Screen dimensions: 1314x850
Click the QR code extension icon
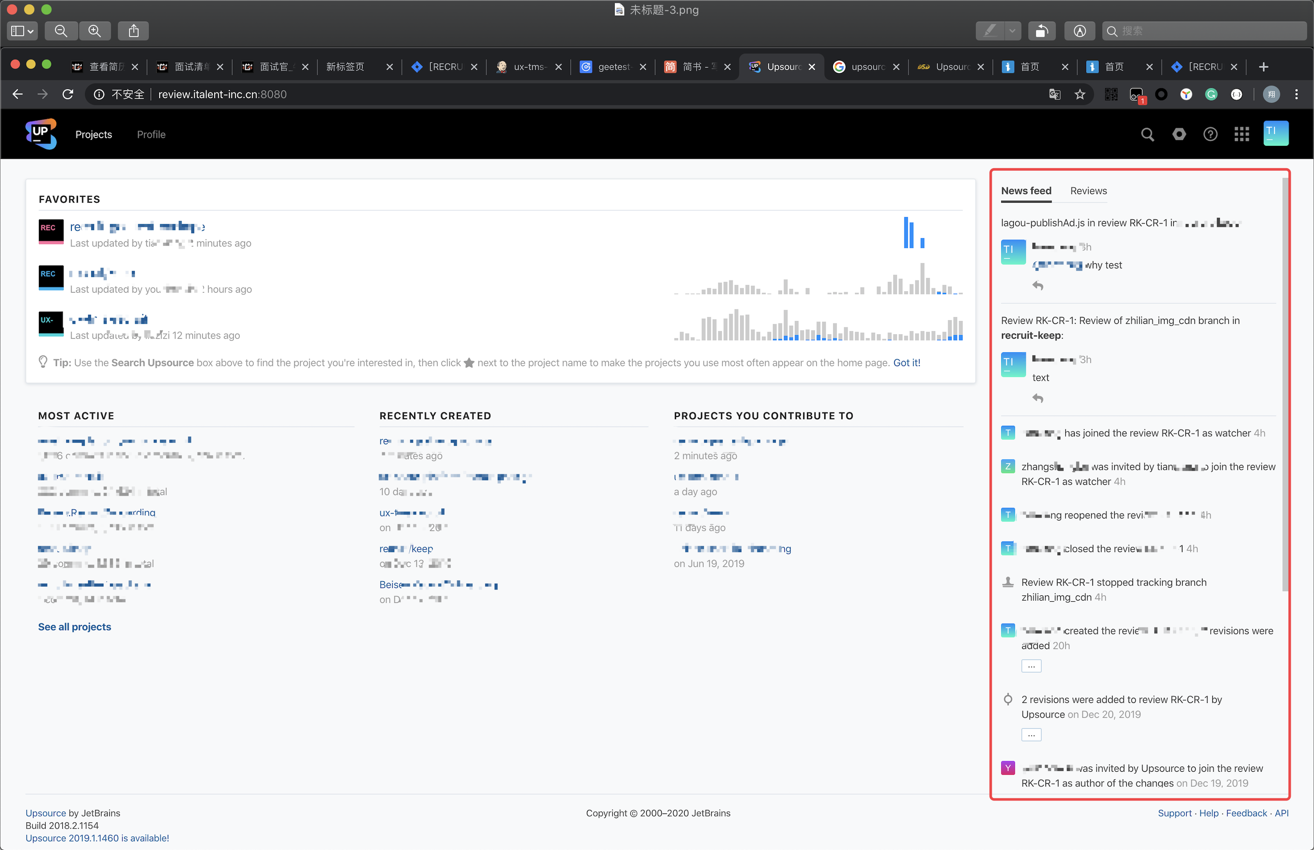click(1111, 94)
